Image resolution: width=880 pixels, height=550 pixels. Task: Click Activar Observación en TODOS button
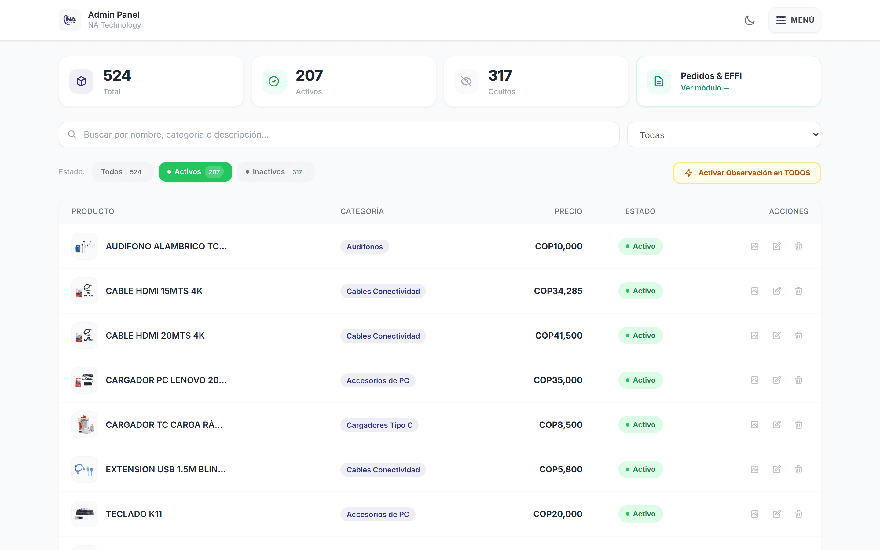[747, 173]
